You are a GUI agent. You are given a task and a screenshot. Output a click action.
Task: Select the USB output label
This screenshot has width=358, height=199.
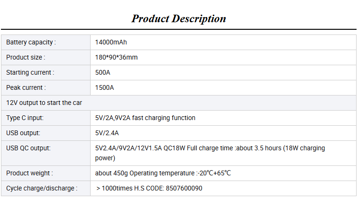23,133
